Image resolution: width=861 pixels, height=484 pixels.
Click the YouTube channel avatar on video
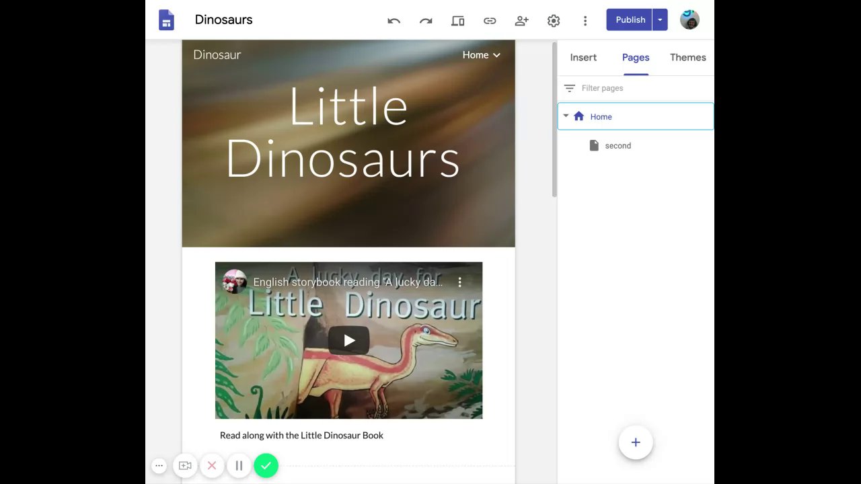[235, 282]
